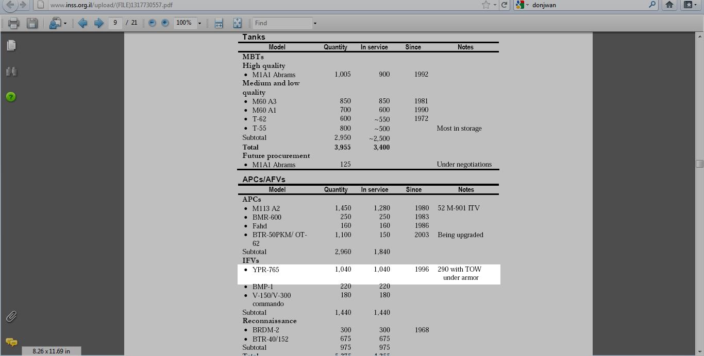The height and width of the screenshot is (356, 704).
Task: Open the browser bookmarks menu
Action: pos(690,5)
